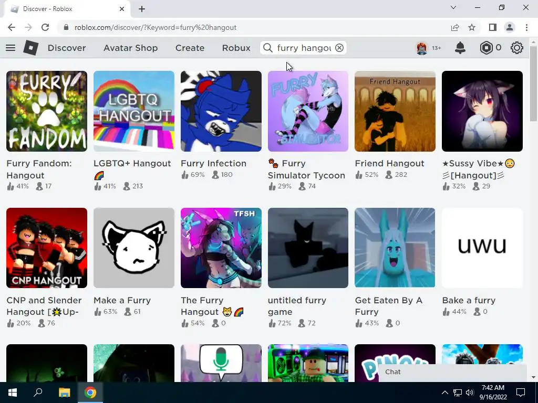
Task: Open the green boombox game thumbnail
Action: (x=308, y=363)
